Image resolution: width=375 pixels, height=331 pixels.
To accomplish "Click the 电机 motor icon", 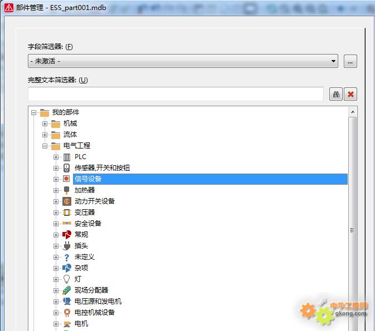I will point(67,324).
